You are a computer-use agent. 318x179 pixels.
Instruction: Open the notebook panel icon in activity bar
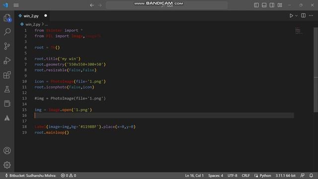[7, 103]
